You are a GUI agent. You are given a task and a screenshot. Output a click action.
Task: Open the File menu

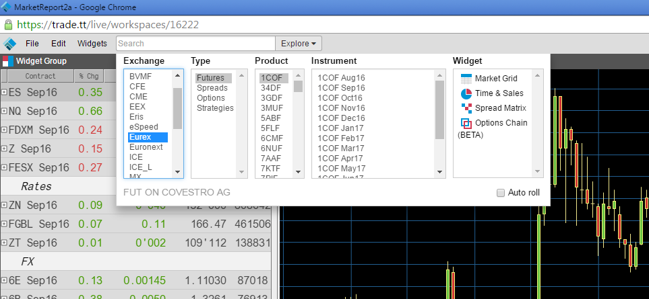pyautogui.click(x=32, y=43)
